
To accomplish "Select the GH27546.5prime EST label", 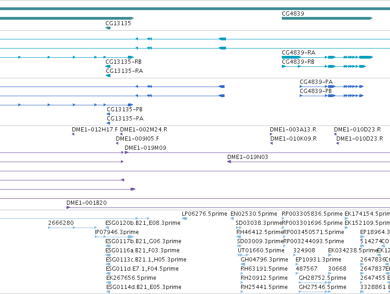I will 323,287.
